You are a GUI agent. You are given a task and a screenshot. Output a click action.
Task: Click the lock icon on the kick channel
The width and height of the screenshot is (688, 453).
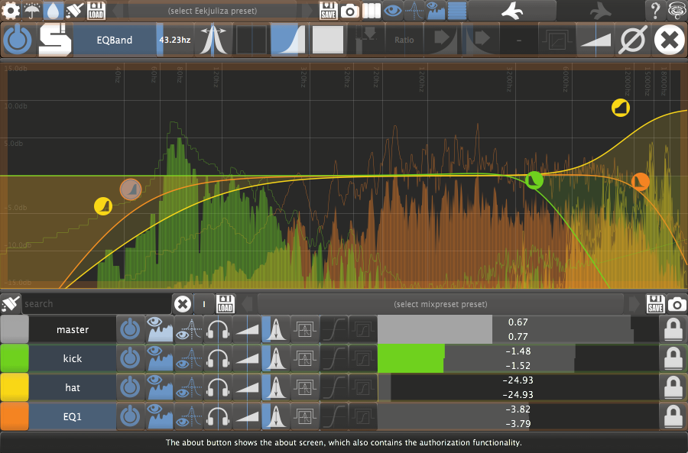[x=673, y=358]
